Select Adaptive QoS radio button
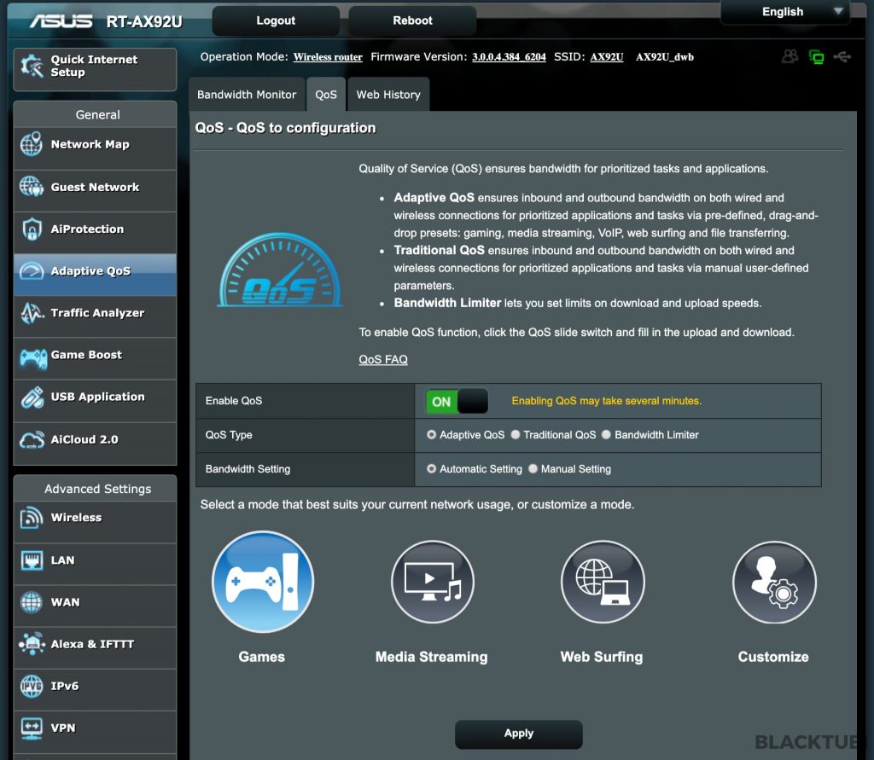This screenshot has width=874, height=760. click(x=431, y=435)
